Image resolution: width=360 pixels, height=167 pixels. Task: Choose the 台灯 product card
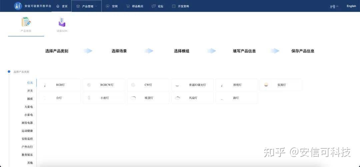(x=60, y=98)
